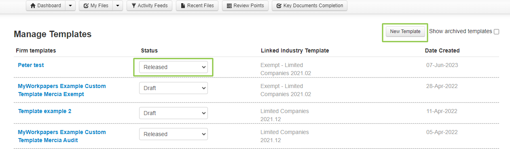Open MyWorkpapers Example Custom Template Mercia Exempt
This screenshot has width=510, height=149.
click(62, 90)
